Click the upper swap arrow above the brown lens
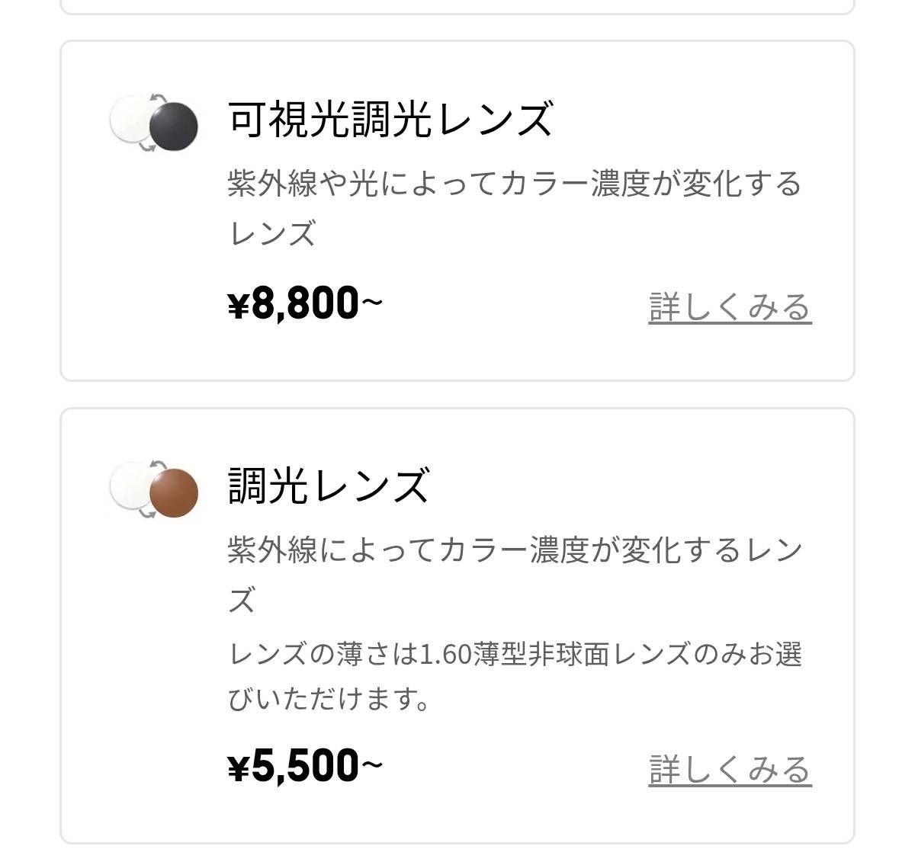Image resolution: width=915 pixels, height=862 pixels. [x=159, y=463]
